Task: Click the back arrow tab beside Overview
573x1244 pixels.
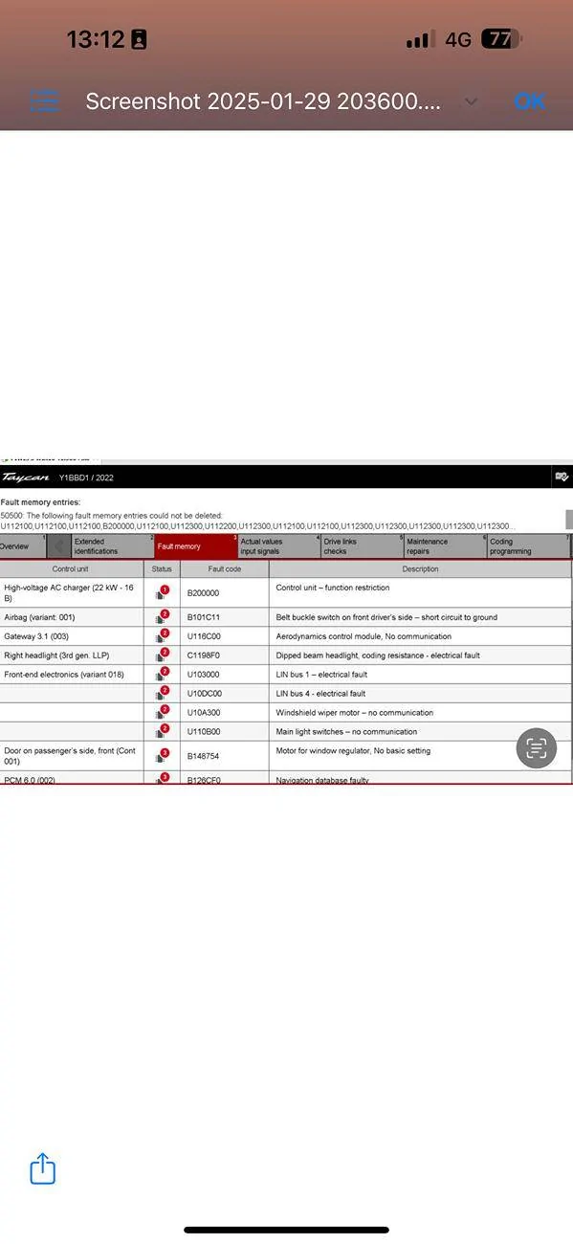Action: pos(59,546)
